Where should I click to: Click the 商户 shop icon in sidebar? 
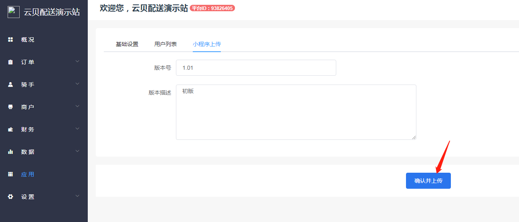(11, 107)
